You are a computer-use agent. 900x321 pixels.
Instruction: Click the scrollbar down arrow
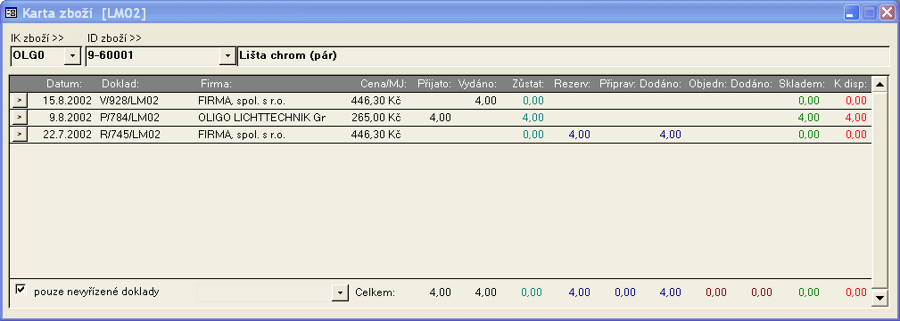[879, 298]
